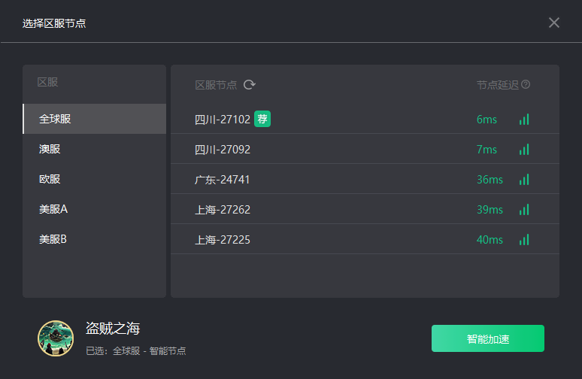The width and height of the screenshot is (582, 379).
Task: Switch to 澳服 region
Action: click(94, 149)
